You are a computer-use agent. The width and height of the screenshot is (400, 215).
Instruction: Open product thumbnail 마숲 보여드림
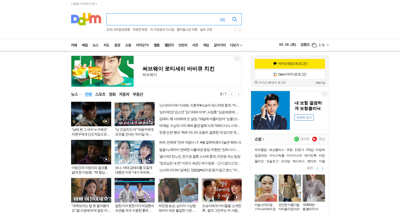(266, 188)
